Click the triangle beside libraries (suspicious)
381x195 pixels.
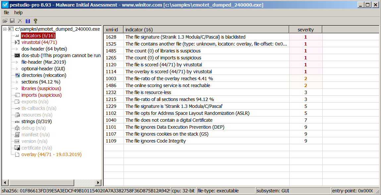pos(17,88)
